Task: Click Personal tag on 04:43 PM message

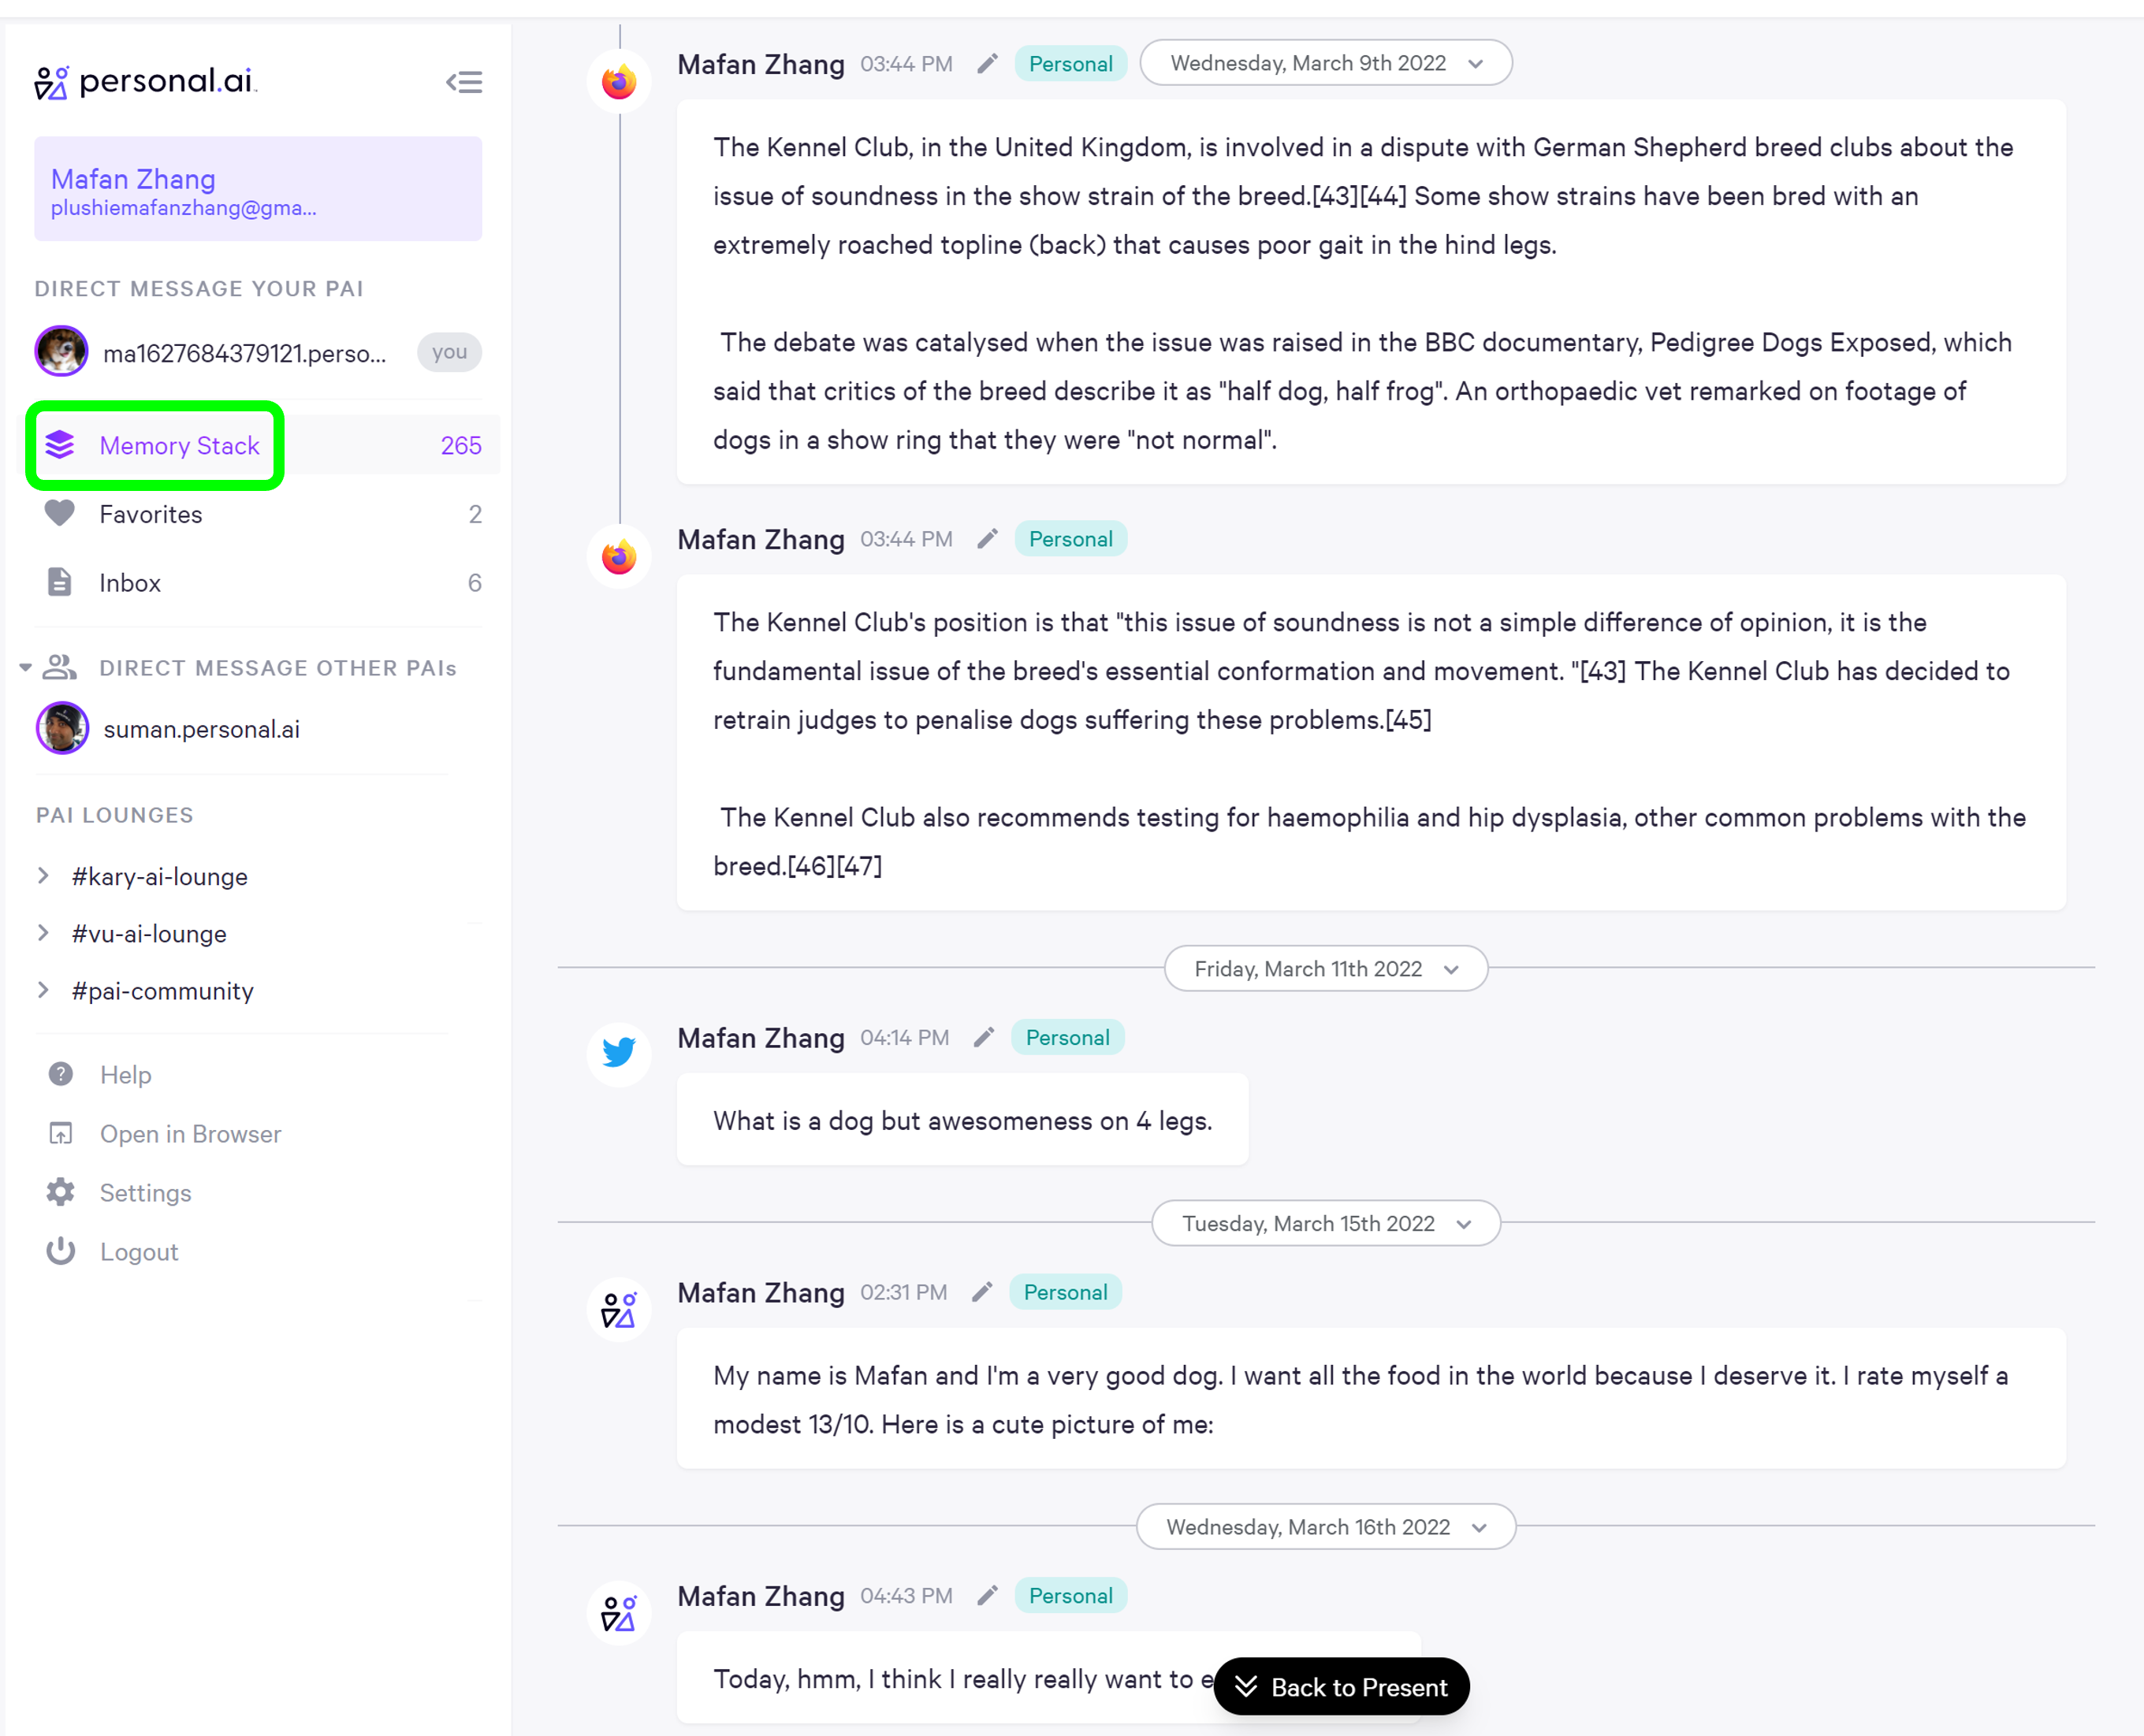Action: [1071, 1595]
